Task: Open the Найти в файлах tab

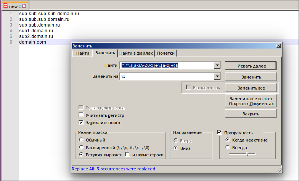Action: tap(136, 53)
